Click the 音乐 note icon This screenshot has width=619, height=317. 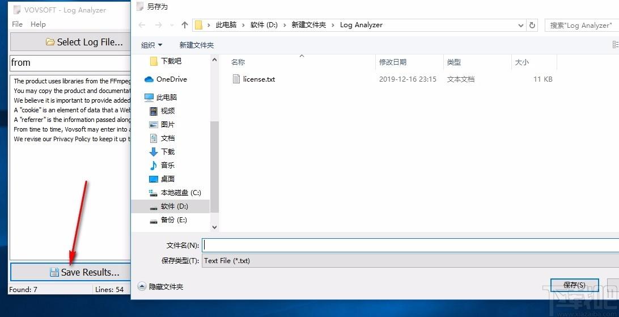(x=154, y=166)
